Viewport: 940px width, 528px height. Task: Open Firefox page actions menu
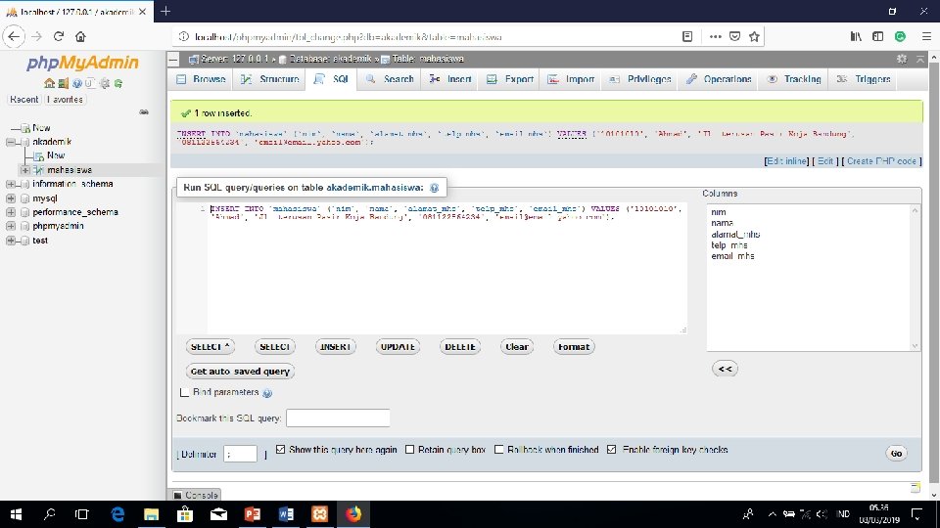pos(715,36)
